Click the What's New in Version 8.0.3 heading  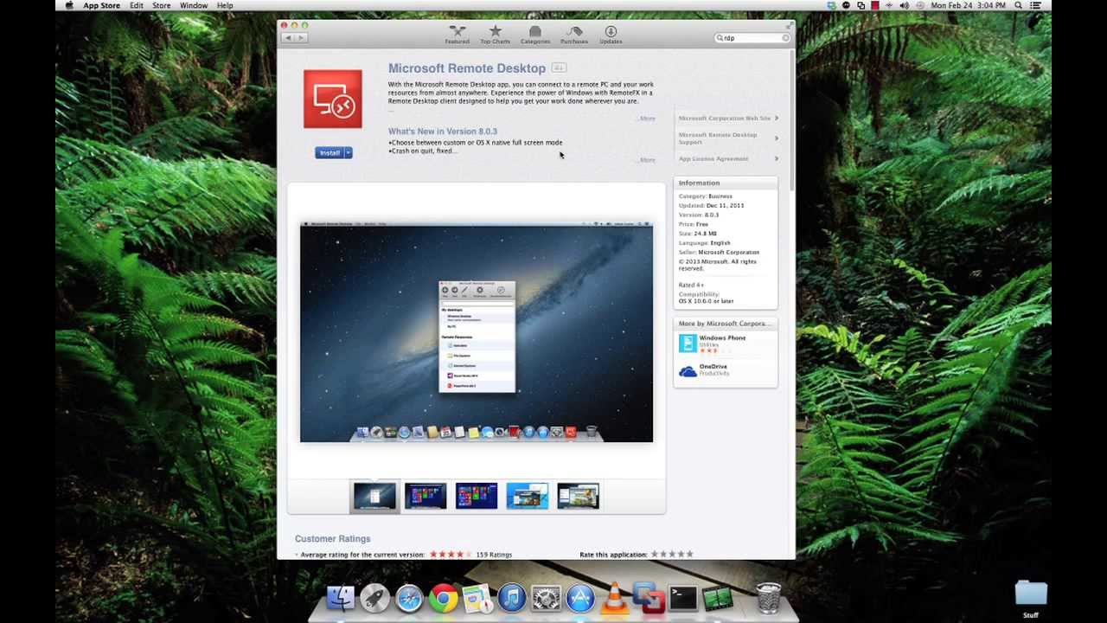point(443,132)
